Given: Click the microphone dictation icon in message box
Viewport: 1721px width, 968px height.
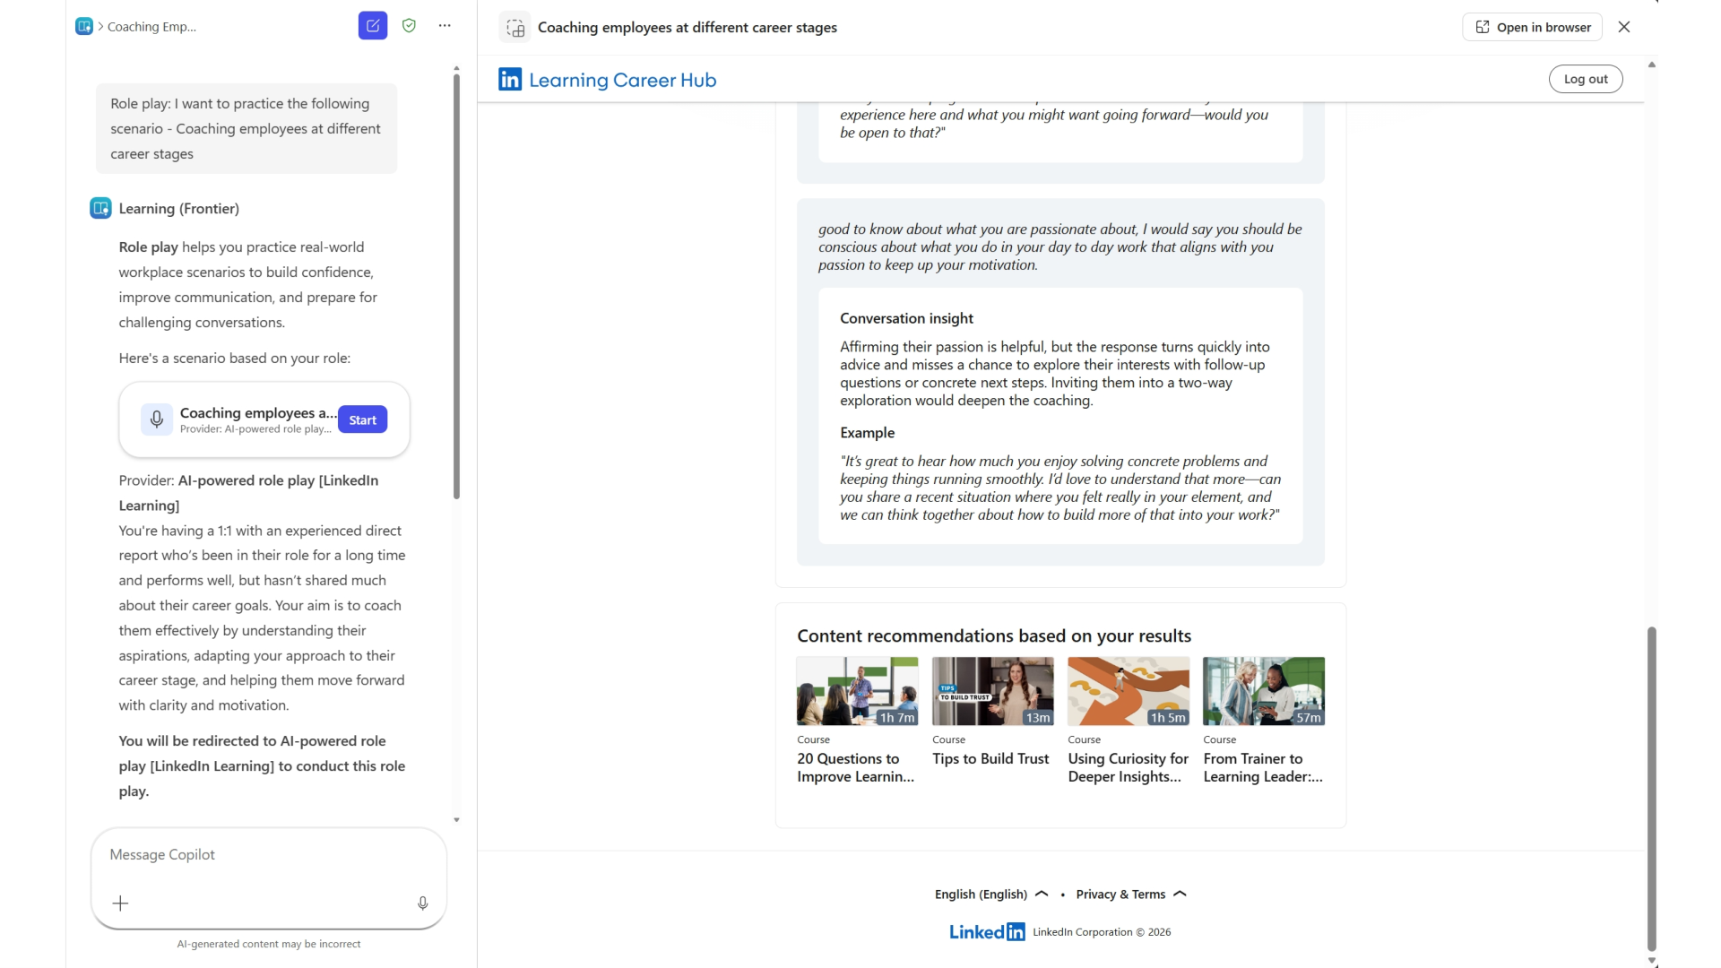Looking at the screenshot, I should [x=423, y=903].
